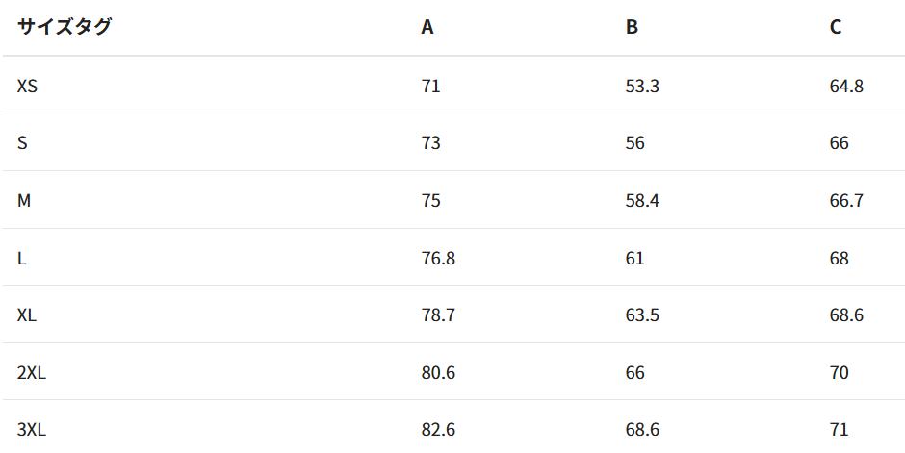Select the 64.8 cell in column C
905x453 pixels.
tap(846, 86)
